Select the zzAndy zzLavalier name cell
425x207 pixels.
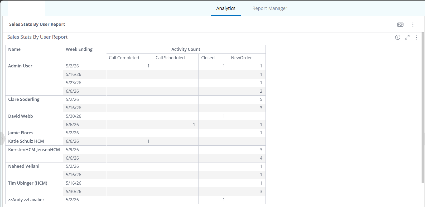coord(34,200)
